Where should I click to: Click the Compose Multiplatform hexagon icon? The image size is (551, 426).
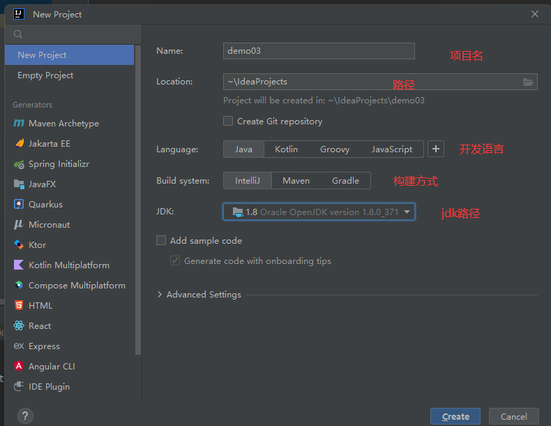(x=19, y=285)
